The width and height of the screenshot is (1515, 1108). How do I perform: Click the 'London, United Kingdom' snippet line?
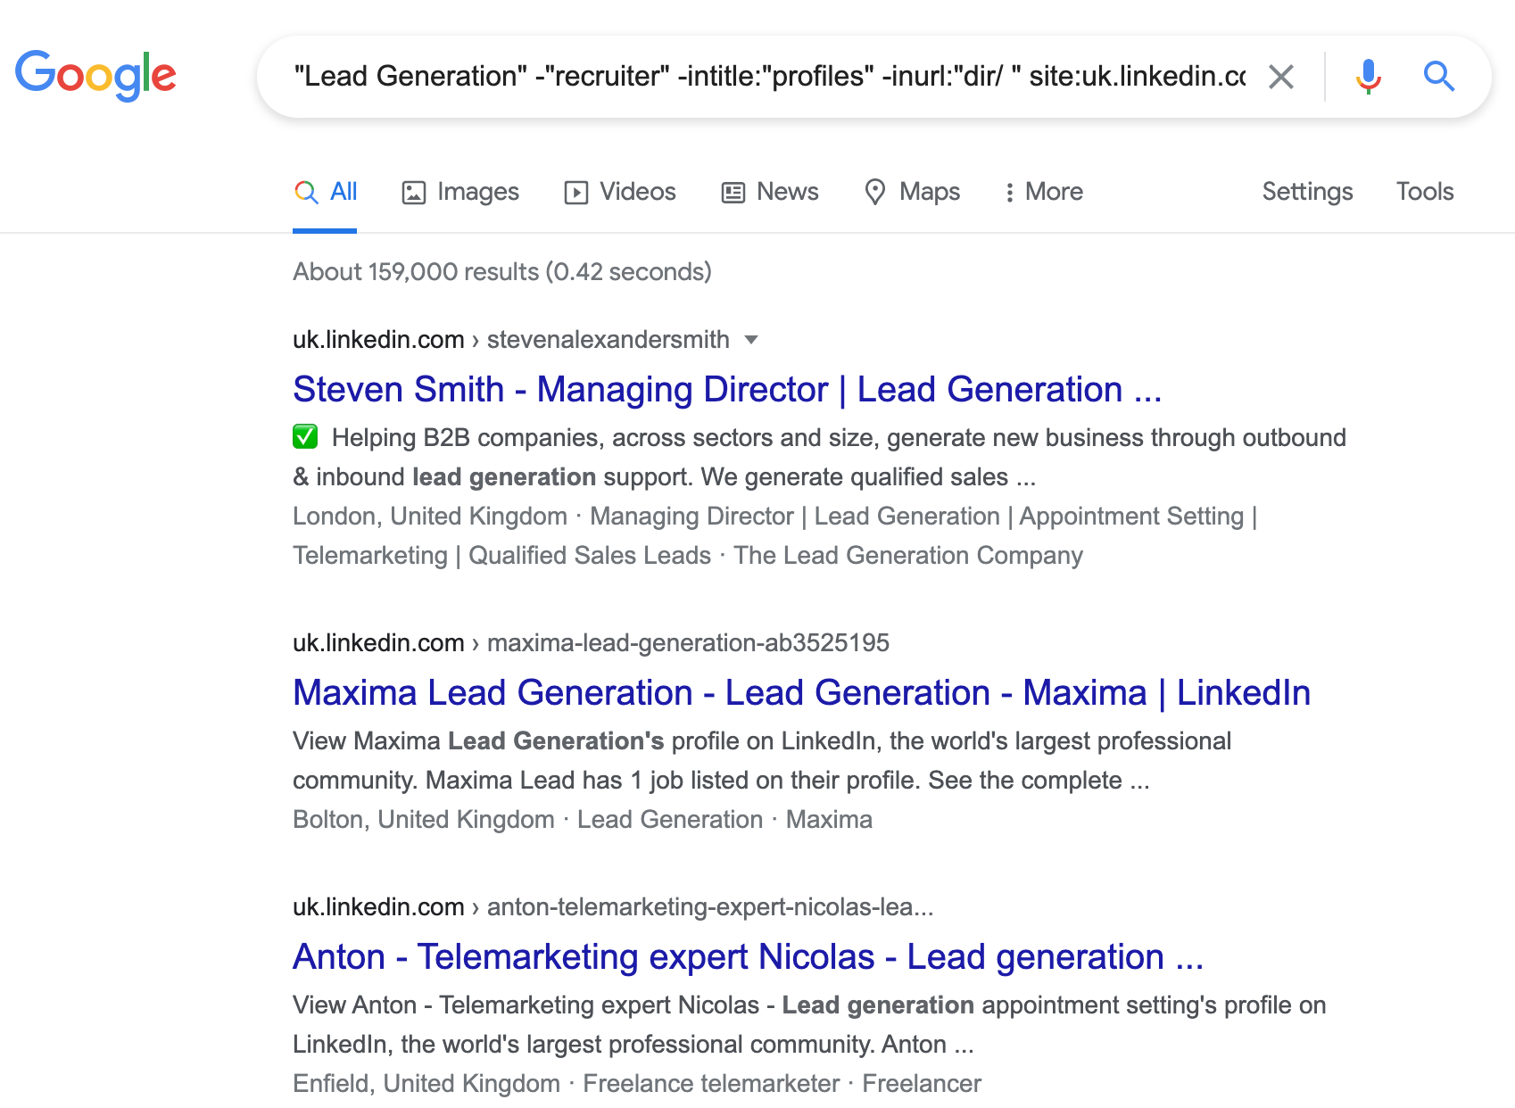click(774, 536)
